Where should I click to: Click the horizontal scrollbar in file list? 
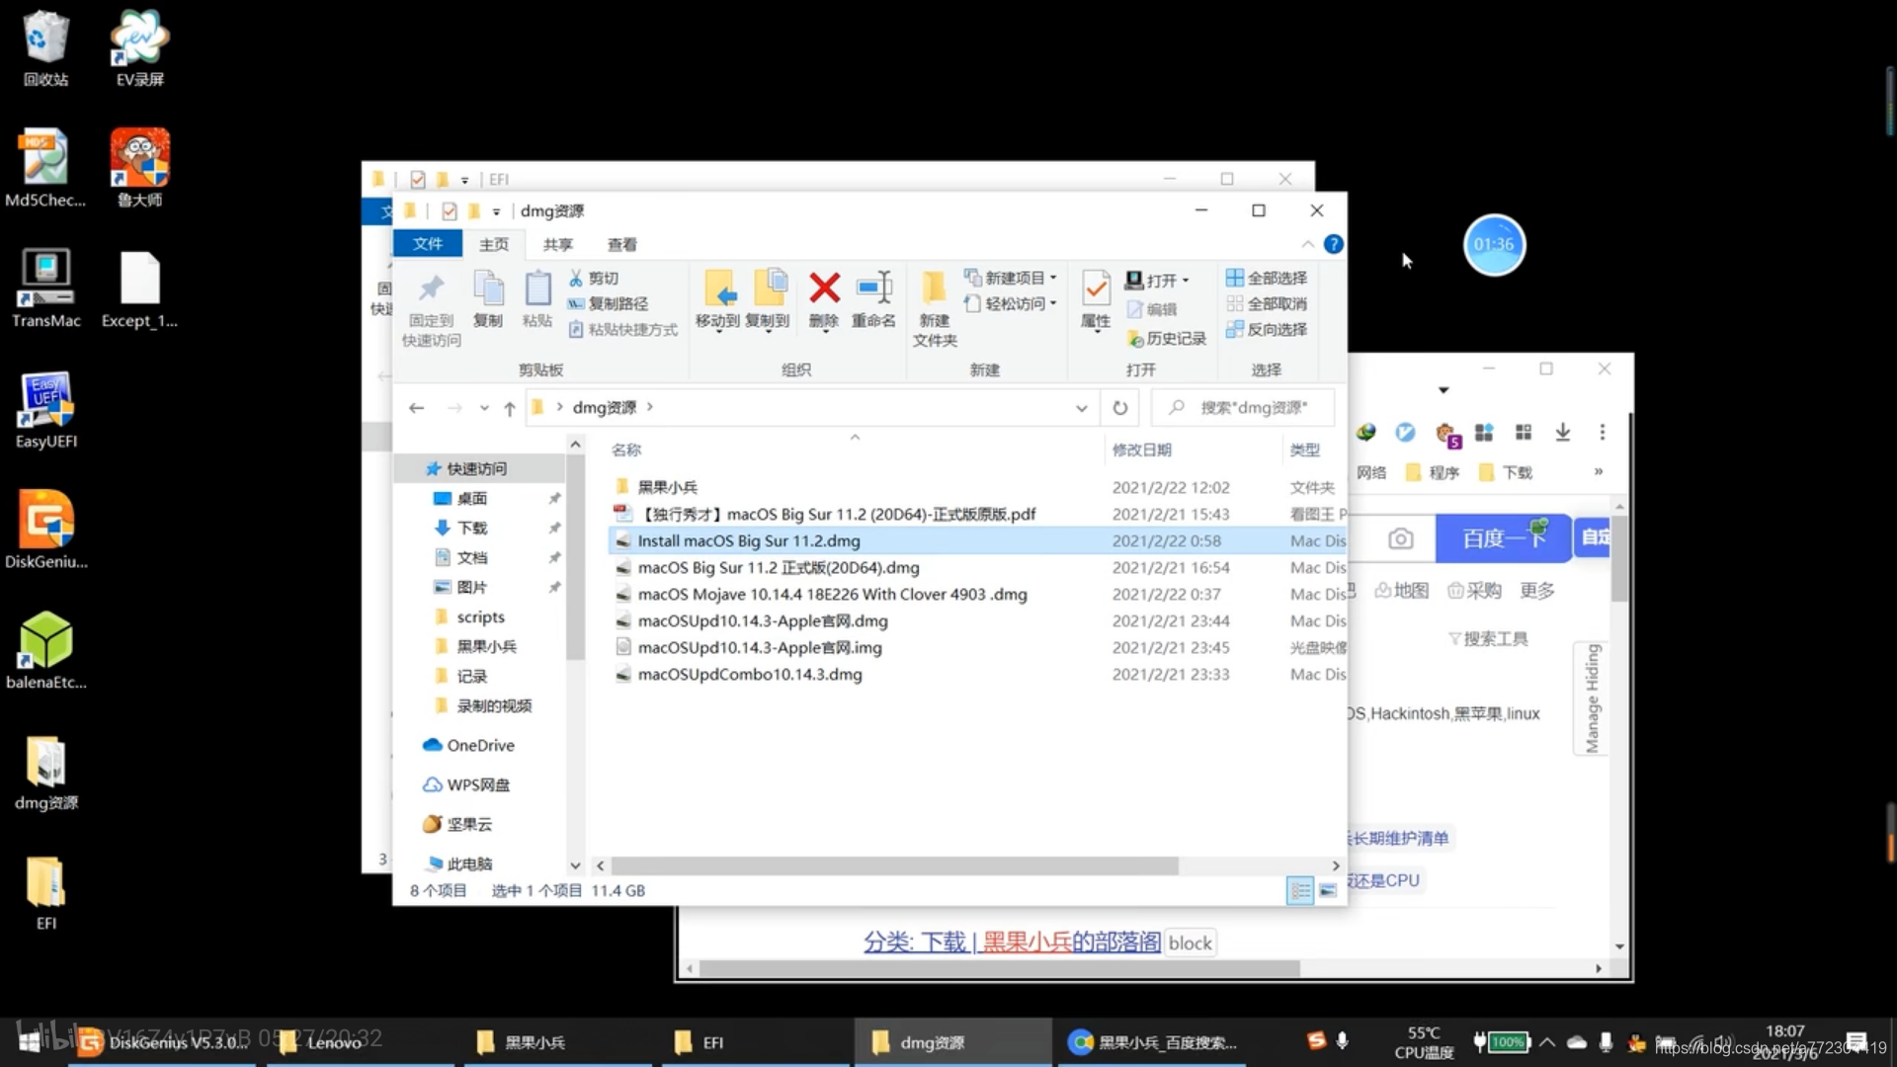(894, 865)
